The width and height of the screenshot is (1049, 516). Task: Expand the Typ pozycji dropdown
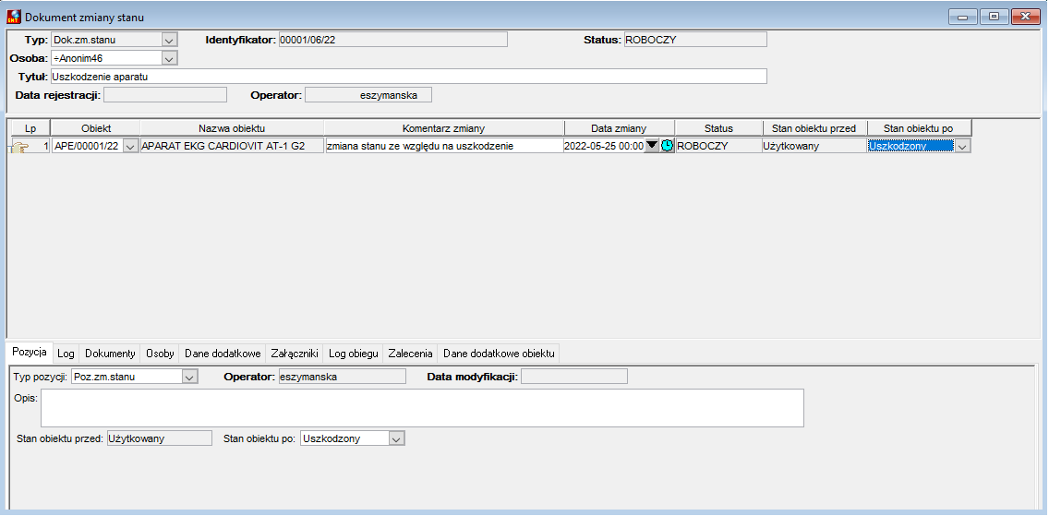pyautogui.click(x=190, y=377)
